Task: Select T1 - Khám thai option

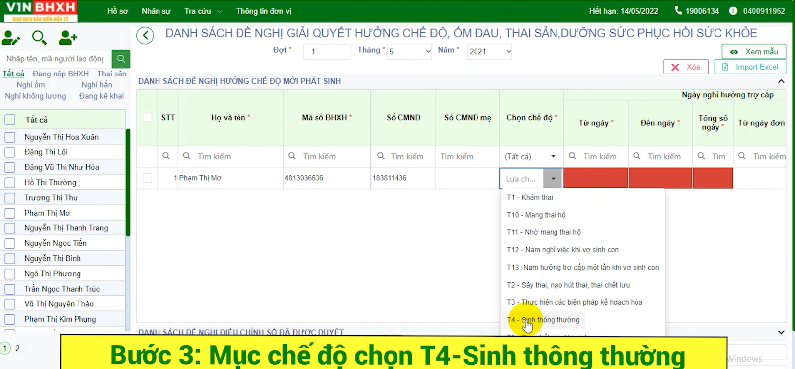Action: (x=530, y=197)
